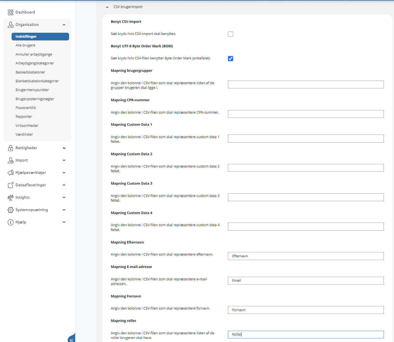Click the Hjælp info icon
The width and height of the screenshot is (394, 342).
pyautogui.click(x=10, y=222)
